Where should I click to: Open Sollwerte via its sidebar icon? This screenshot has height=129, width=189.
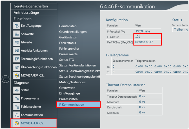point(16,34)
